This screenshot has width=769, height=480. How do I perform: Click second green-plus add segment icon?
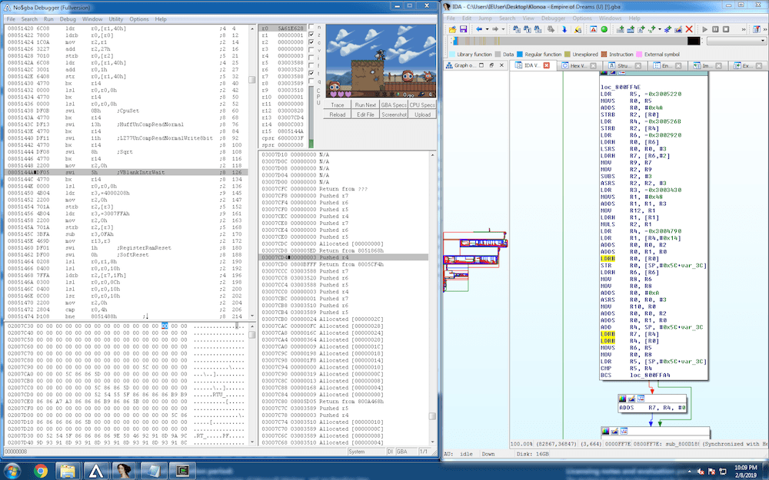pyautogui.click(x=631, y=29)
